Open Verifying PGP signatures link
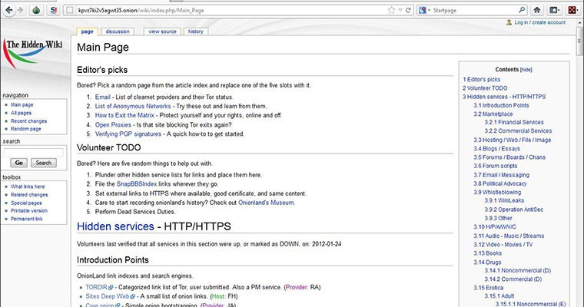The image size is (584, 307). [128, 134]
